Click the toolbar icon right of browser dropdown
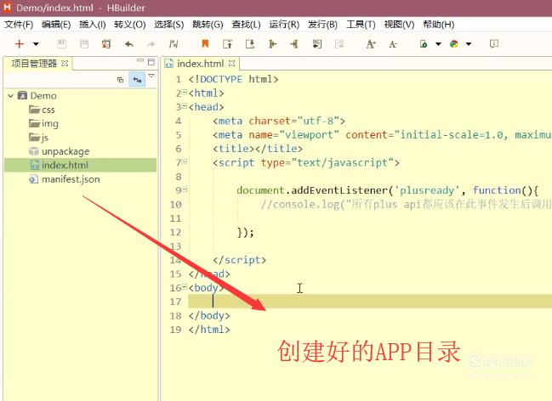The image size is (552, 401). pyautogui.click(x=494, y=44)
